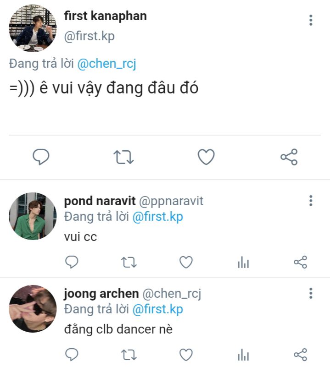Image resolution: width=330 pixels, height=367 pixels.
Task: Retweet first kanaphan's main tweet
Action: [123, 157]
